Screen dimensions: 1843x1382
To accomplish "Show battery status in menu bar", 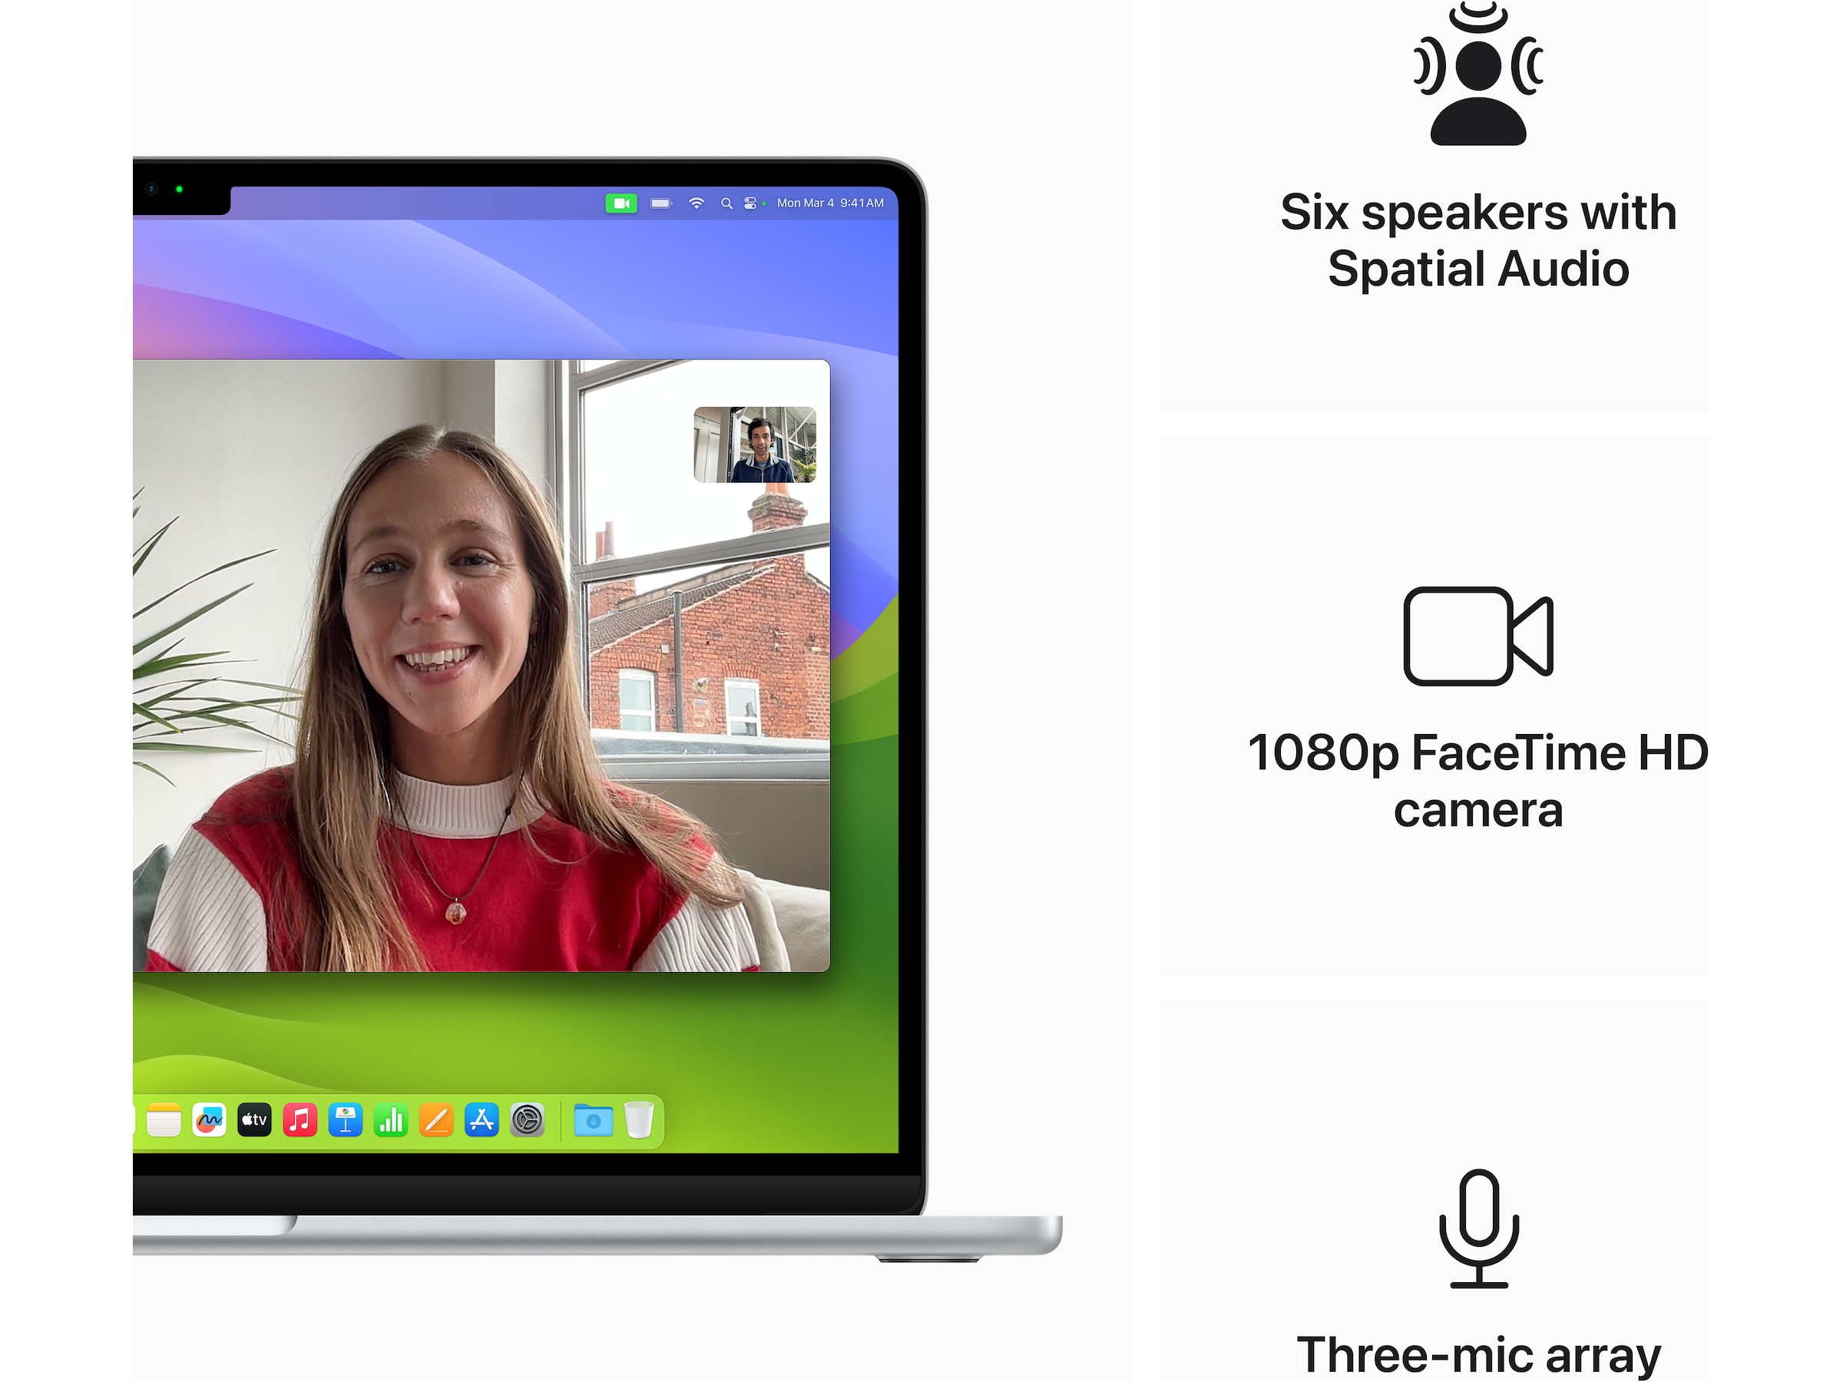I will tap(660, 203).
